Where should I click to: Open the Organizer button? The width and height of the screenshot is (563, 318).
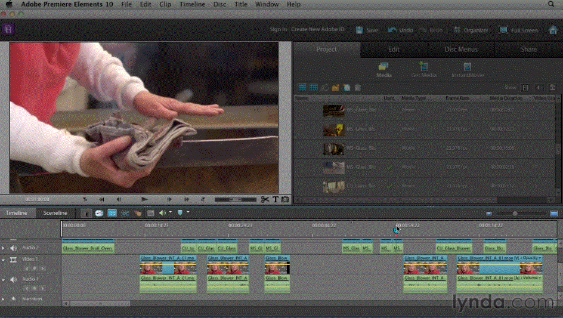pos(471,30)
